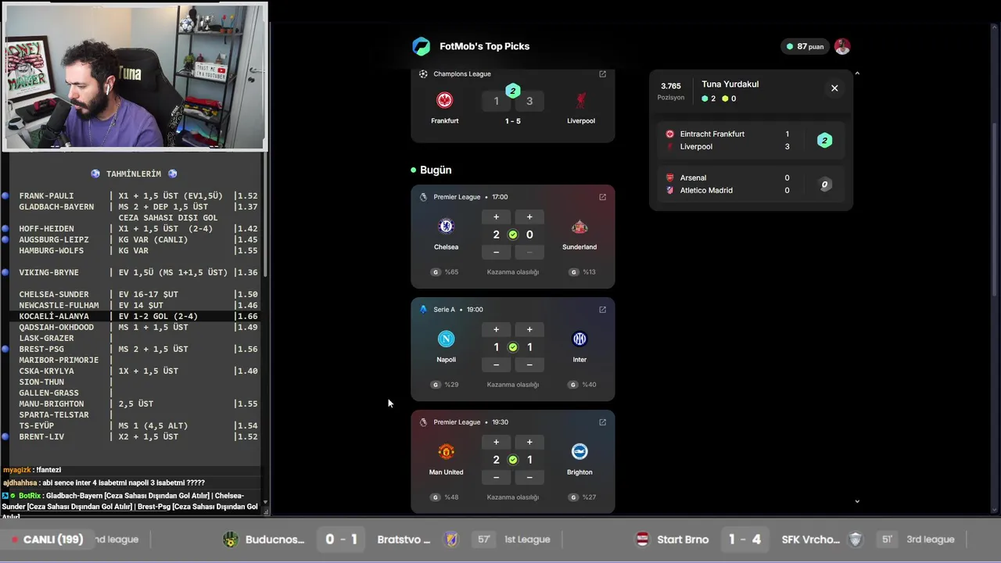
Task: Decrease Man United predicted score
Action: point(496,477)
